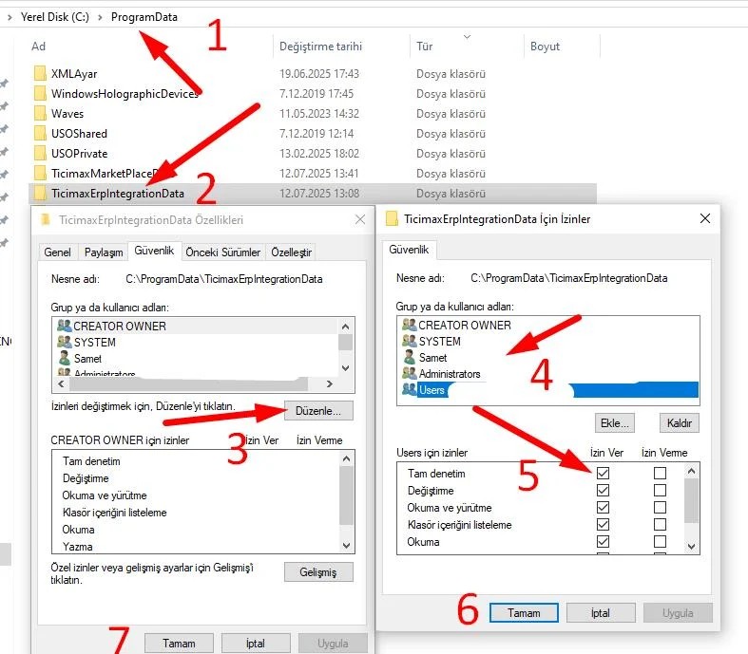Click the Ekle... button
The width and height of the screenshot is (748, 654).
(x=615, y=423)
